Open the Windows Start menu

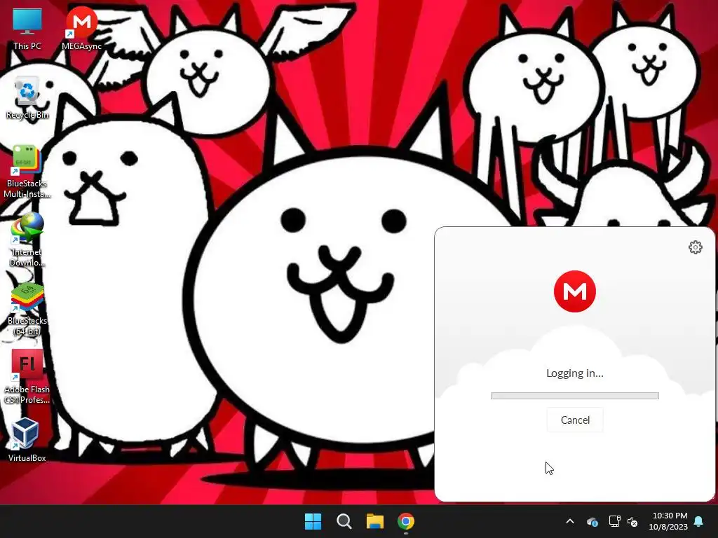coord(313,521)
